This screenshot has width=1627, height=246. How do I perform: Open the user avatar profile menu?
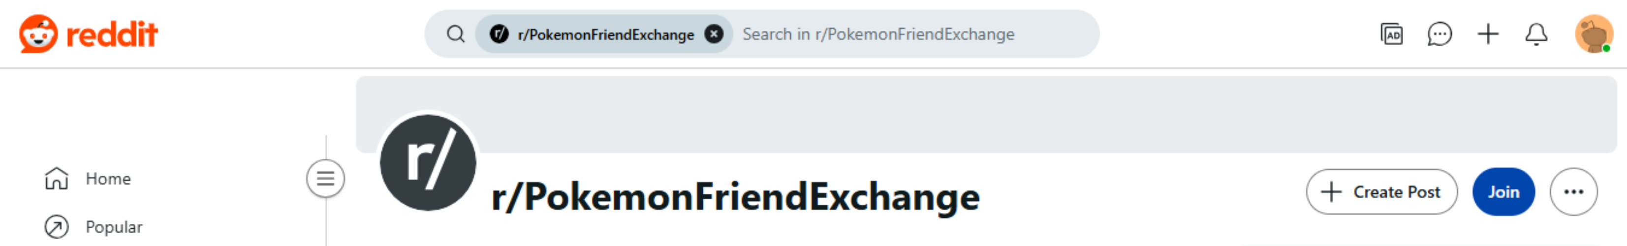[1593, 34]
